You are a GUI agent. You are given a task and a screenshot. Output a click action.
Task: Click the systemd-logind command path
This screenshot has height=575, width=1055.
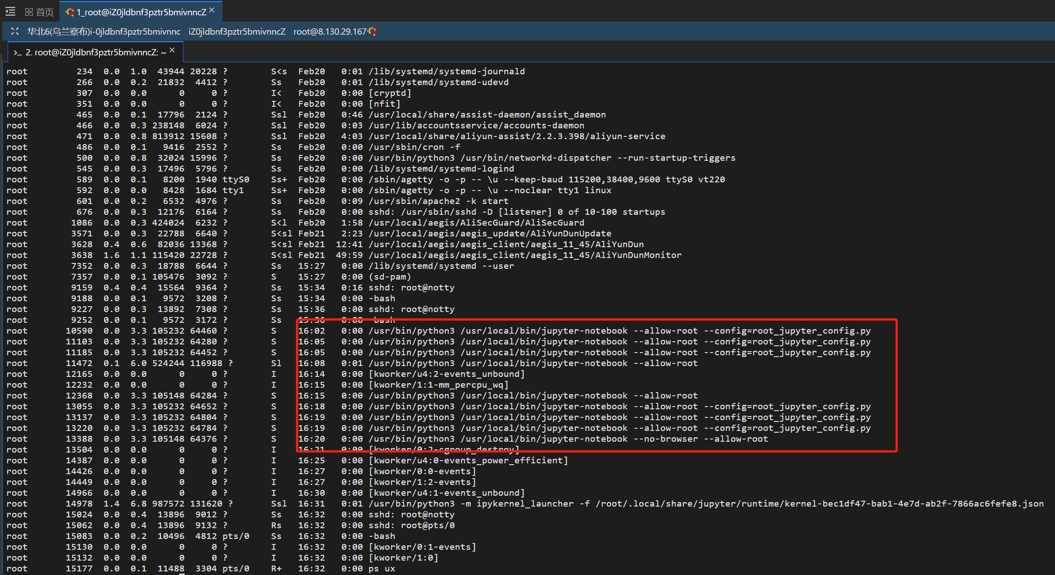click(x=441, y=169)
